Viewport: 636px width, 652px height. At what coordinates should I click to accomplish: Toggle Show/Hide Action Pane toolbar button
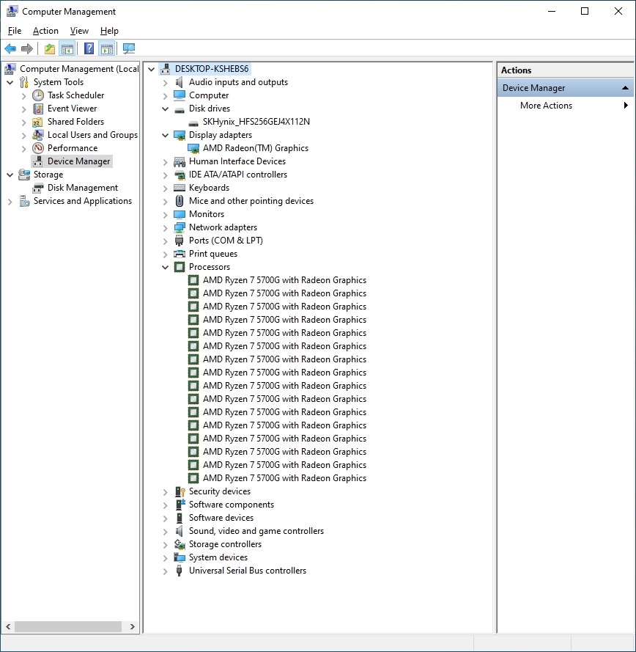[x=107, y=49]
